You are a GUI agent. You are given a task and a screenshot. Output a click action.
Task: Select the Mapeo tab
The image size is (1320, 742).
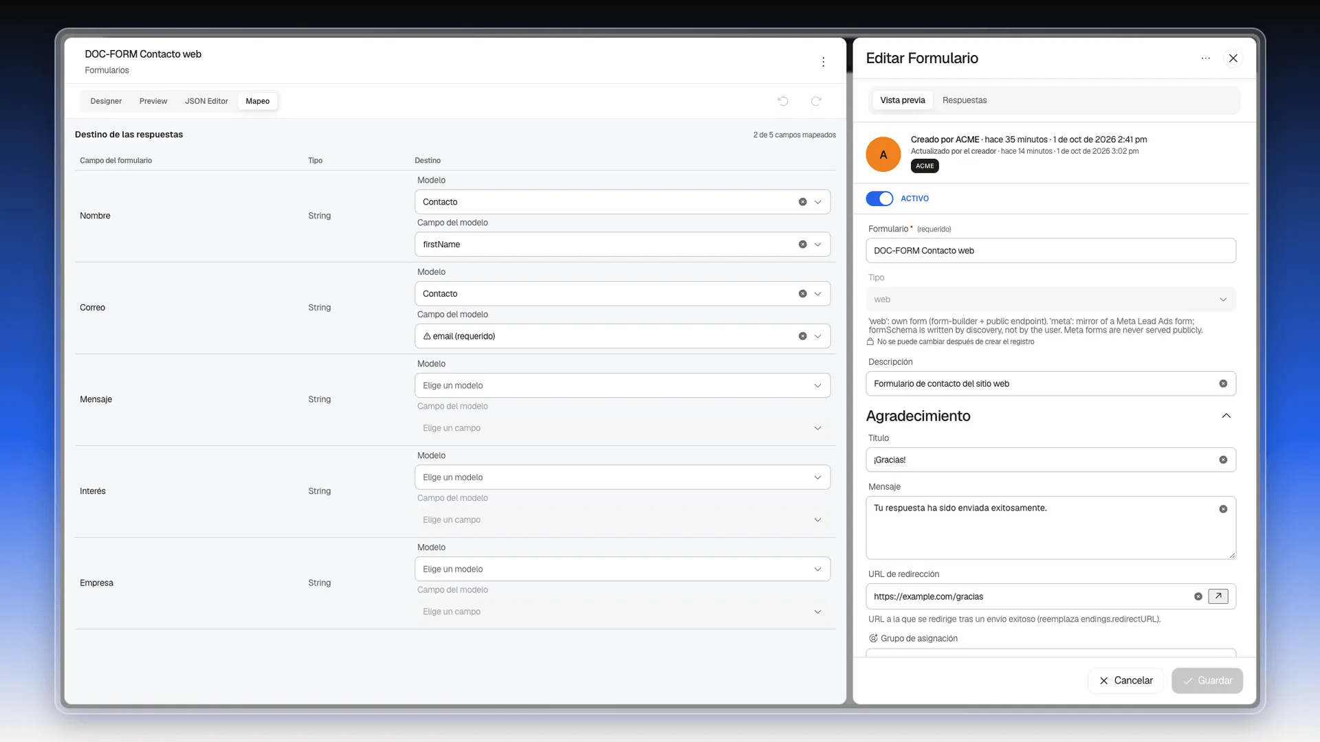point(258,101)
